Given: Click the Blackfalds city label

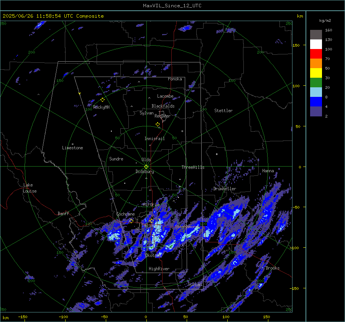Looking at the screenshot, I should click(163, 106).
